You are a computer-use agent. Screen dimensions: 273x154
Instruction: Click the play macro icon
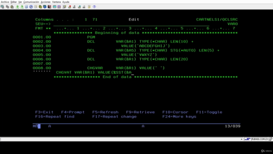(79, 7)
